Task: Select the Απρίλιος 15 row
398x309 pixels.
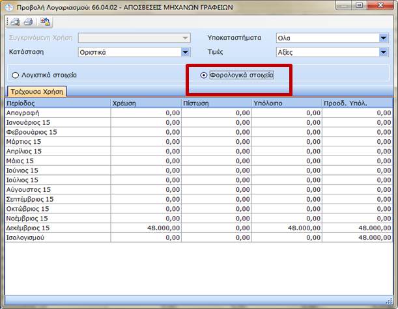Action: [x=199, y=151]
